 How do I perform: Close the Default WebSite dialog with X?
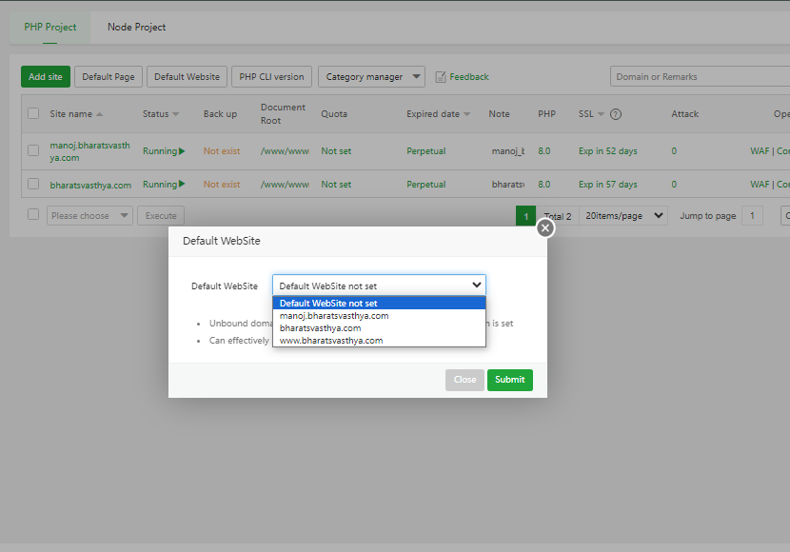click(x=545, y=228)
